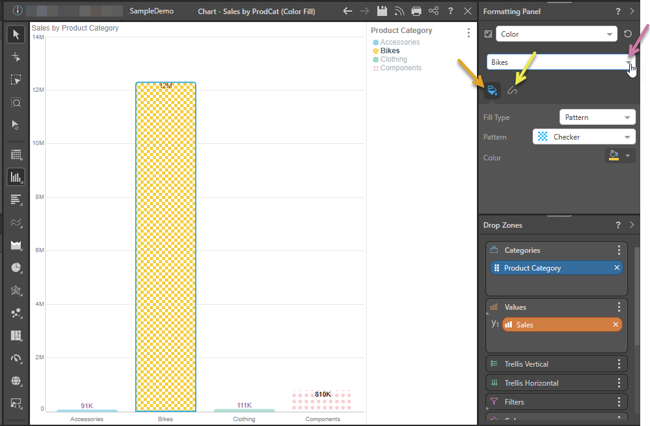
Task: Open the share icon in header
Action: coord(434,11)
